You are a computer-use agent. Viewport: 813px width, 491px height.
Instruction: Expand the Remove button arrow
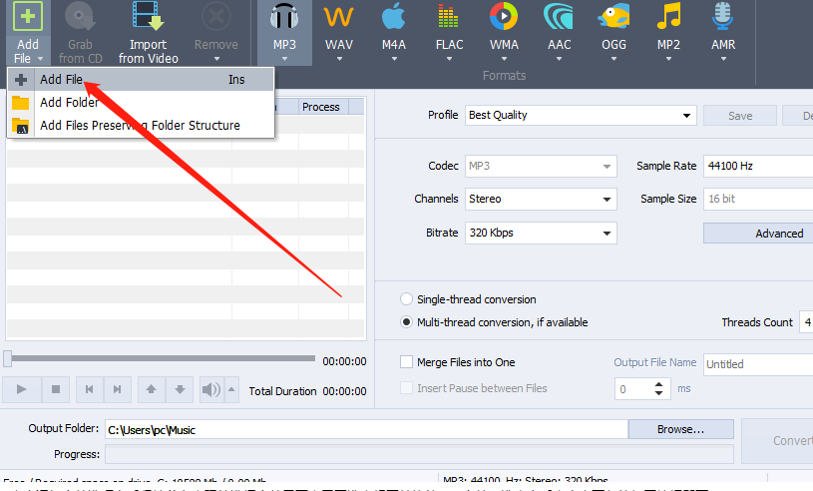(x=216, y=59)
